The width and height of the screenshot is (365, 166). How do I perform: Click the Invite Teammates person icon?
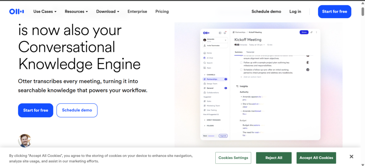point(205,46)
